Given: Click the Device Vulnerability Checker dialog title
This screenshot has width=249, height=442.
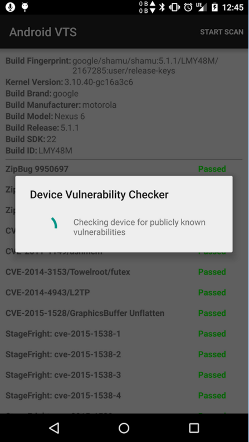Looking at the screenshot, I should coord(99,195).
